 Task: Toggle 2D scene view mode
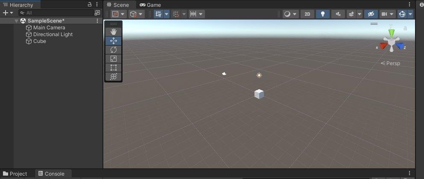click(x=307, y=14)
